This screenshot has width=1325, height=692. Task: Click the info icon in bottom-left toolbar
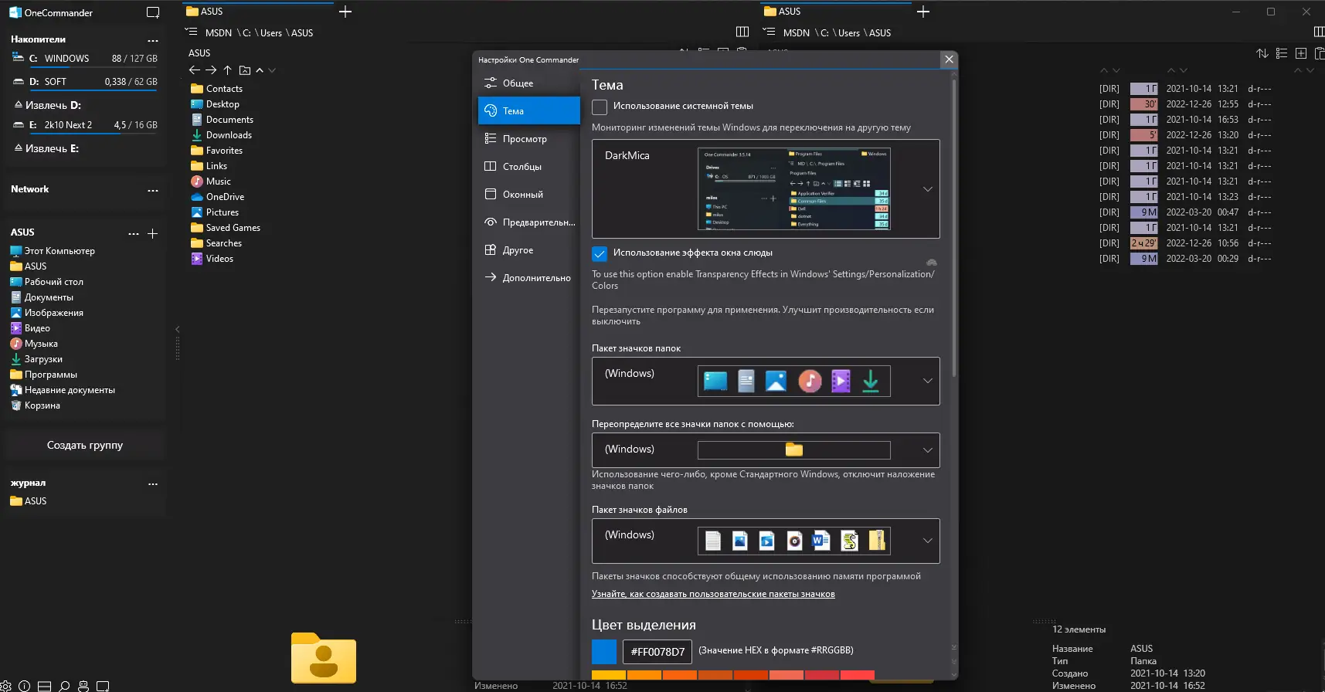[24, 686]
